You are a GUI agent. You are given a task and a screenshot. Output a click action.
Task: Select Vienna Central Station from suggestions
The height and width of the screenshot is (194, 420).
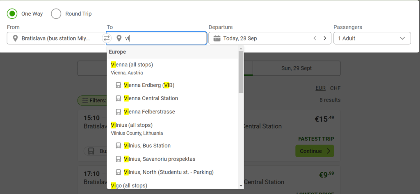151,98
